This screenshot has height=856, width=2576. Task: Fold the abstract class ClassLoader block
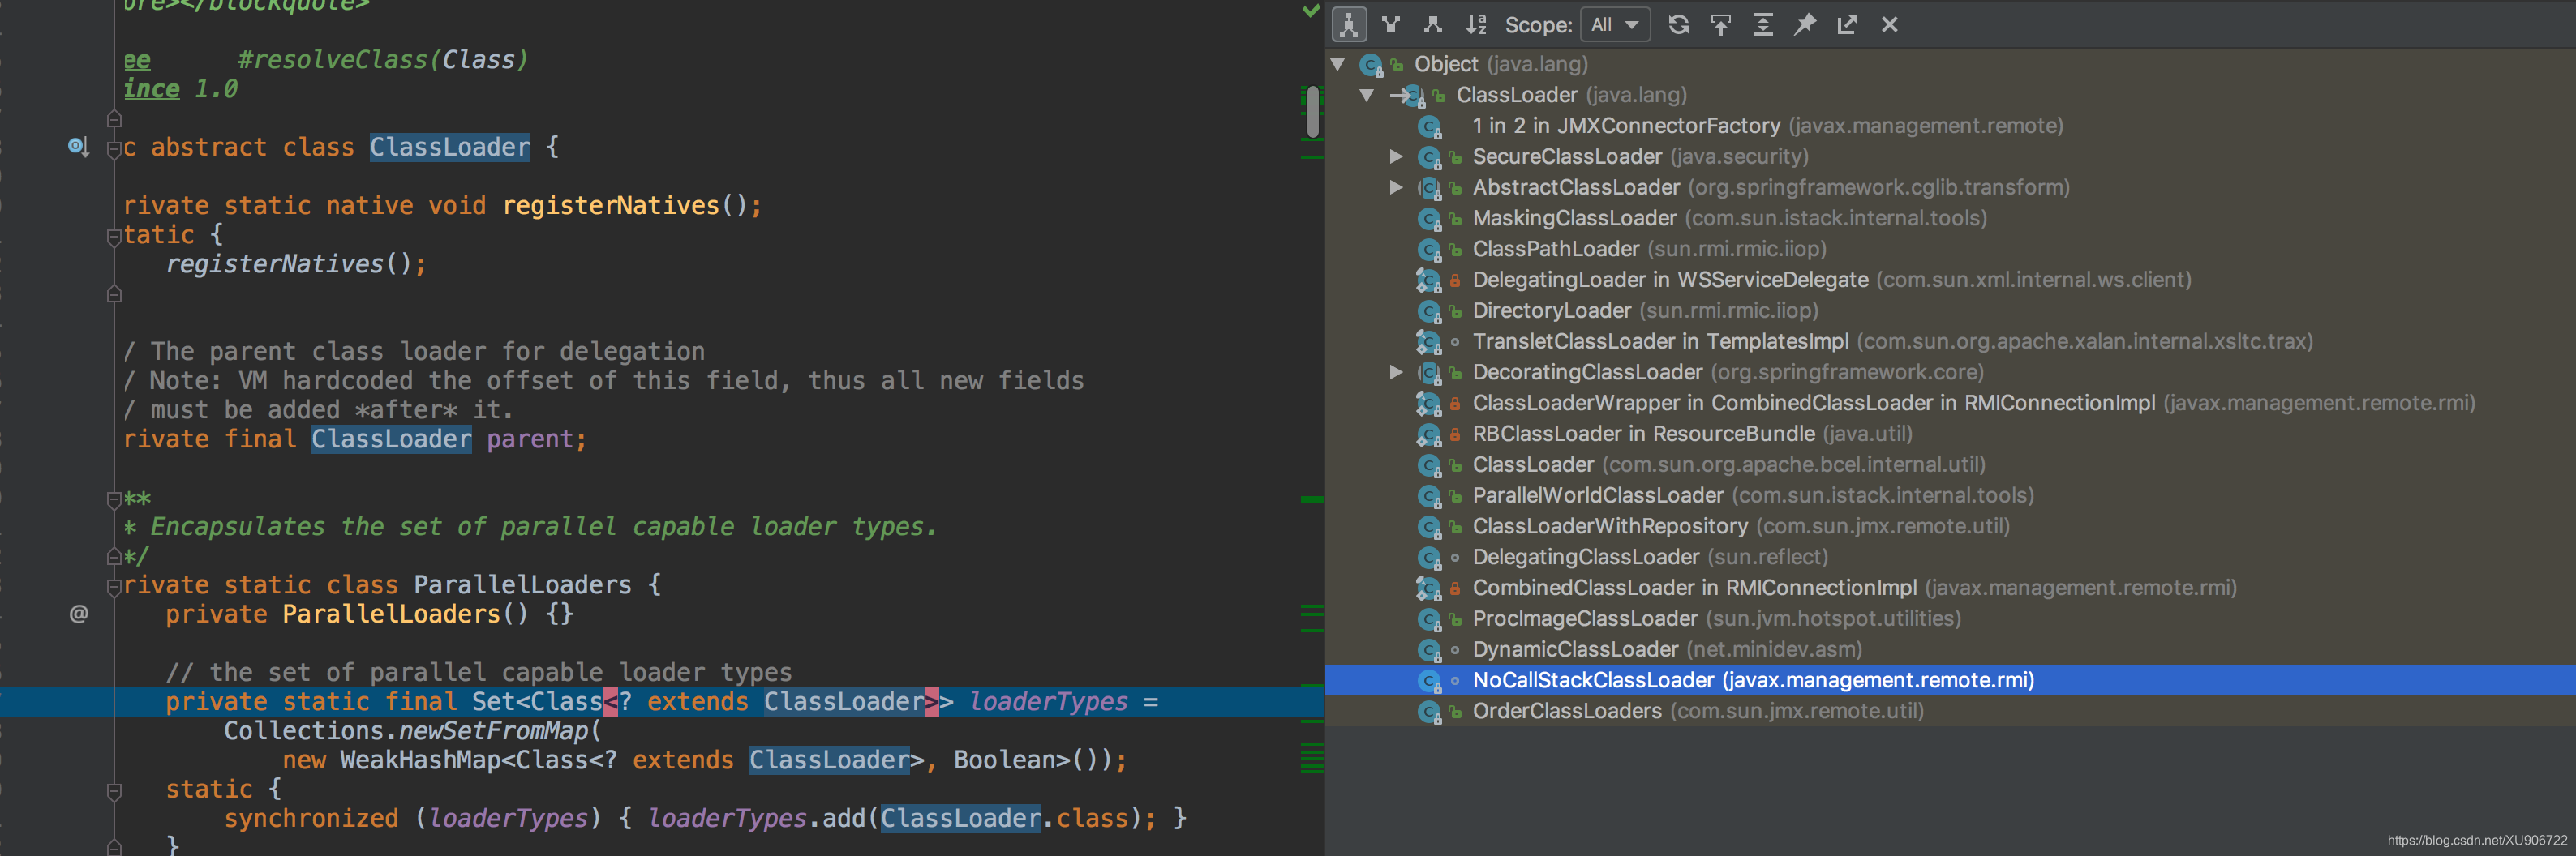tap(114, 149)
